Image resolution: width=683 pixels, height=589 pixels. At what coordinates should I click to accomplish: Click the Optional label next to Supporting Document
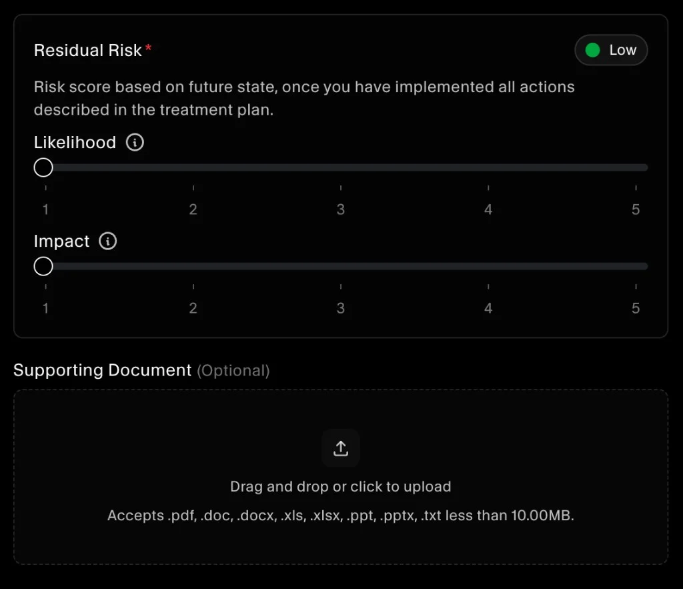pyautogui.click(x=233, y=371)
